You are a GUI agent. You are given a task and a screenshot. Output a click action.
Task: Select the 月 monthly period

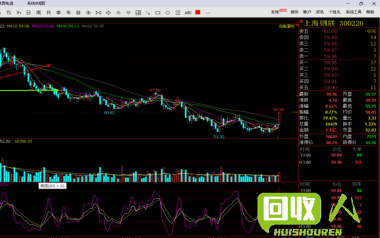click(x=48, y=12)
